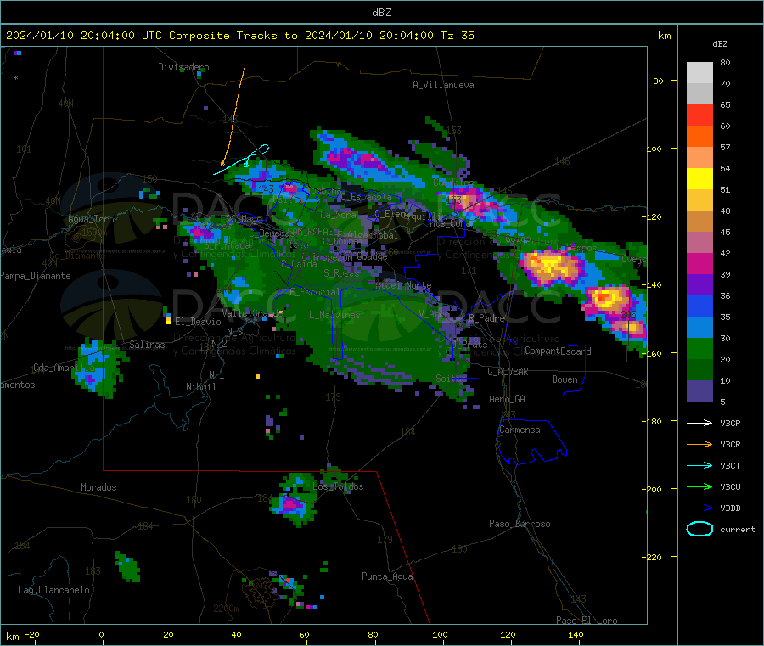Click the 'L_Malvinas' map label

click(334, 315)
